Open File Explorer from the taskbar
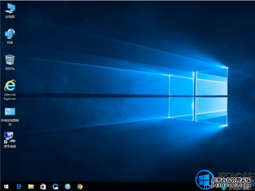The image size is (255, 191). click(x=31, y=187)
